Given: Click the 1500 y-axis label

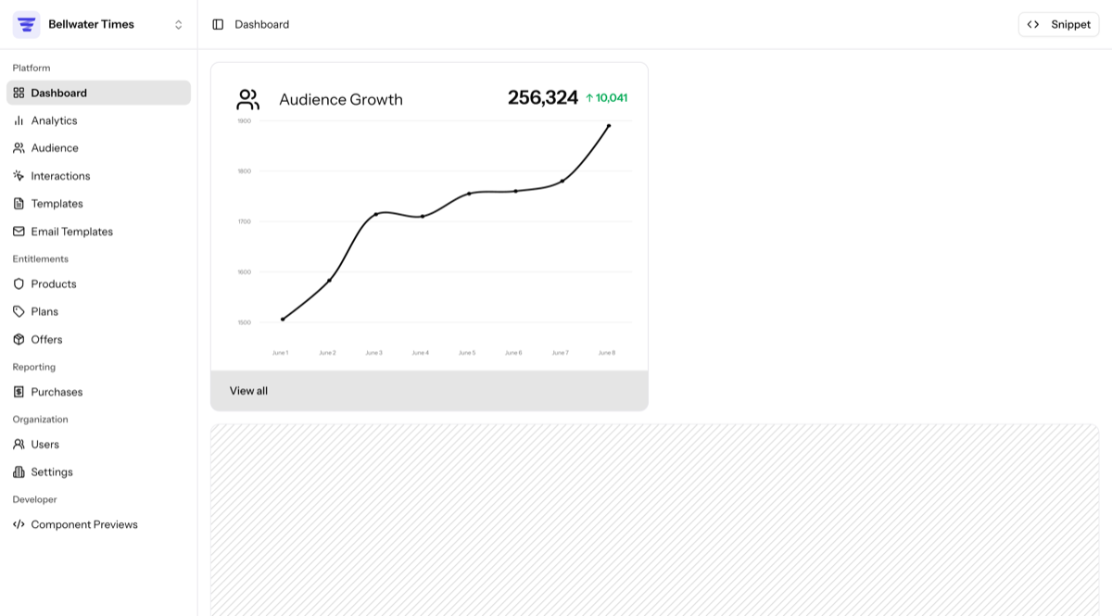Looking at the screenshot, I should point(244,322).
